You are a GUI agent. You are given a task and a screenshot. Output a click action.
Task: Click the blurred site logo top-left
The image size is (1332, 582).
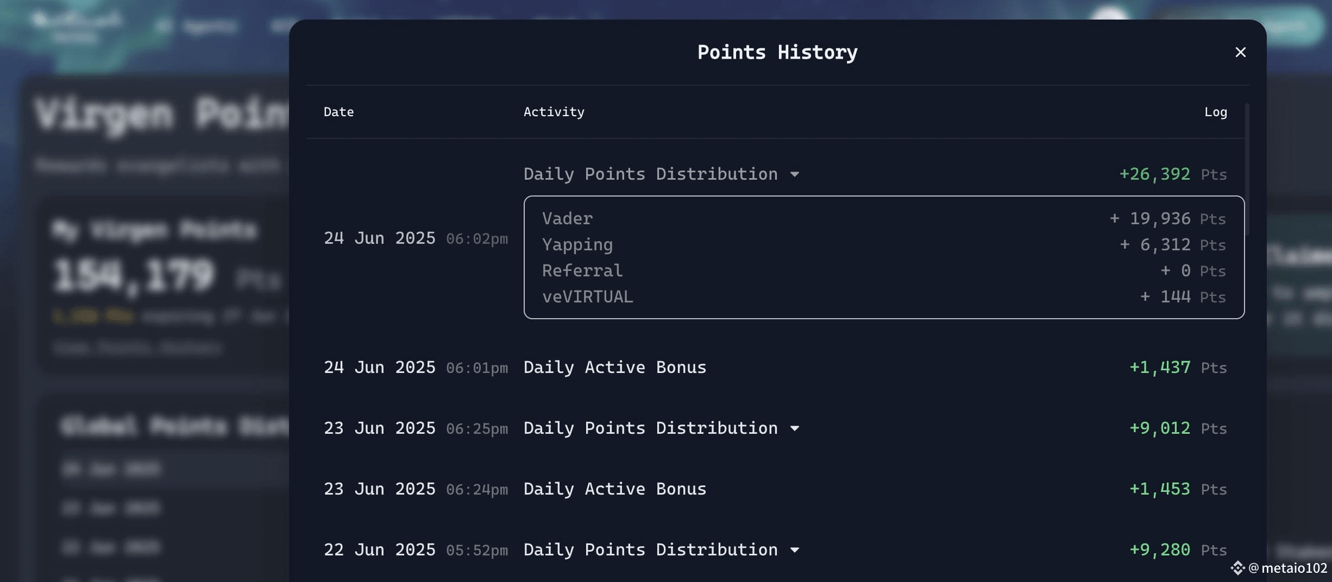click(x=76, y=27)
